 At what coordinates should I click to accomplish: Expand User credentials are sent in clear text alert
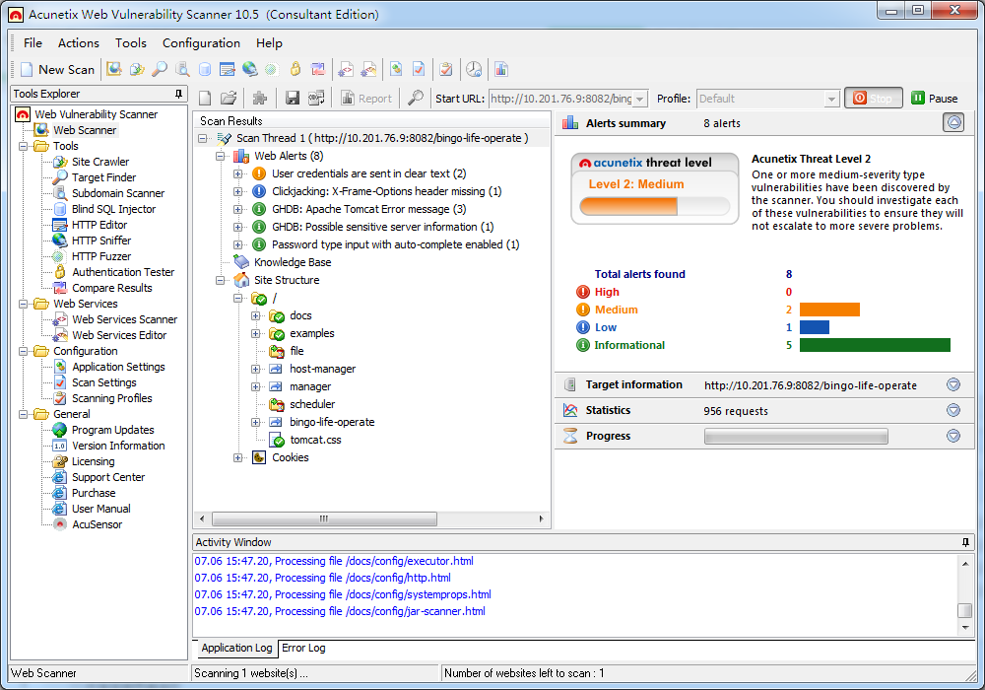click(237, 173)
